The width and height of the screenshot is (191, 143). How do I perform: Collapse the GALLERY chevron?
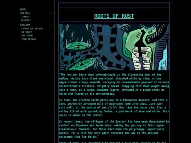pyautogui.click(x=51, y=25)
